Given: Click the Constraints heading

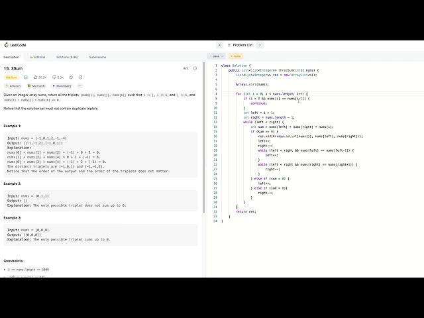Looking at the screenshot, I should (13, 260).
